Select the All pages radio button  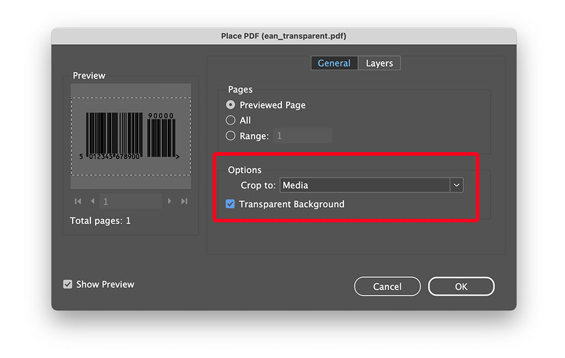(230, 120)
